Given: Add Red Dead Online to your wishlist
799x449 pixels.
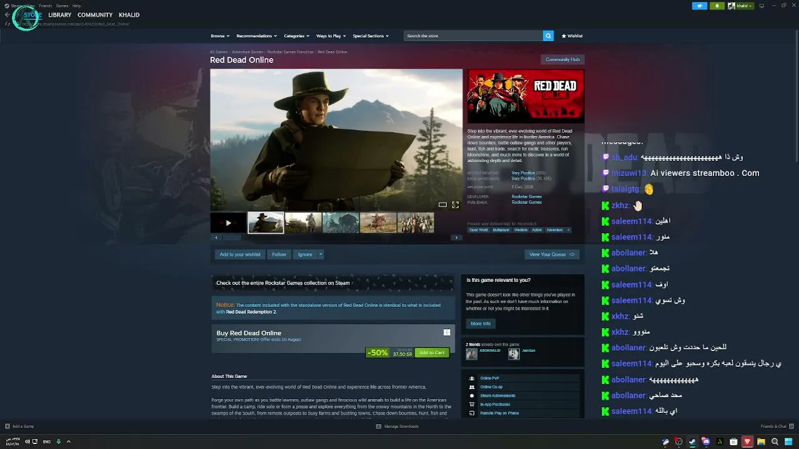Looking at the screenshot, I should click(240, 254).
